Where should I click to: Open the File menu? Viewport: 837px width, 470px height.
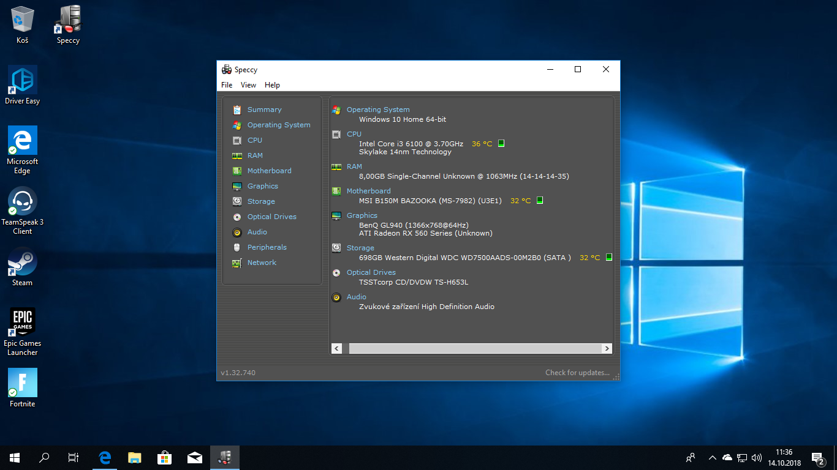(x=227, y=85)
